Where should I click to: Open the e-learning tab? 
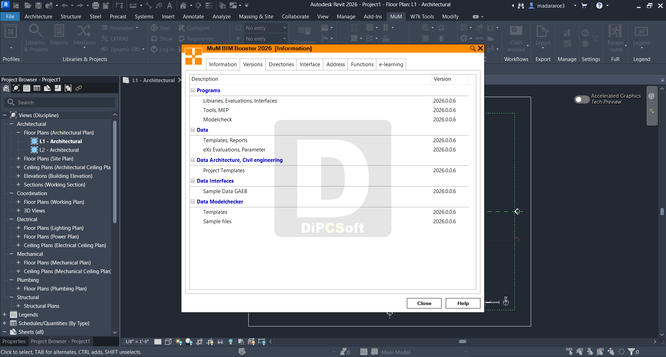point(391,64)
